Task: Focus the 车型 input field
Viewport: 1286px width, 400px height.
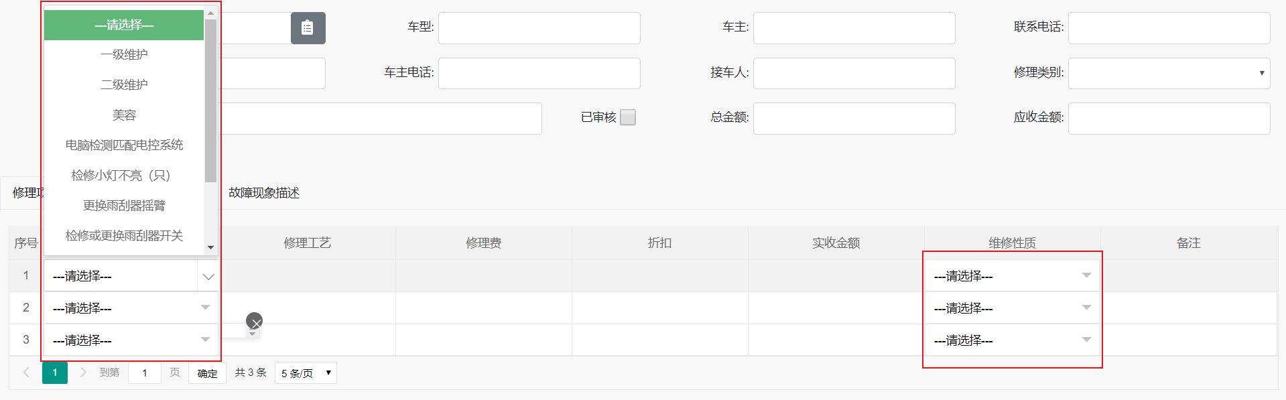Action: click(x=539, y=28)
